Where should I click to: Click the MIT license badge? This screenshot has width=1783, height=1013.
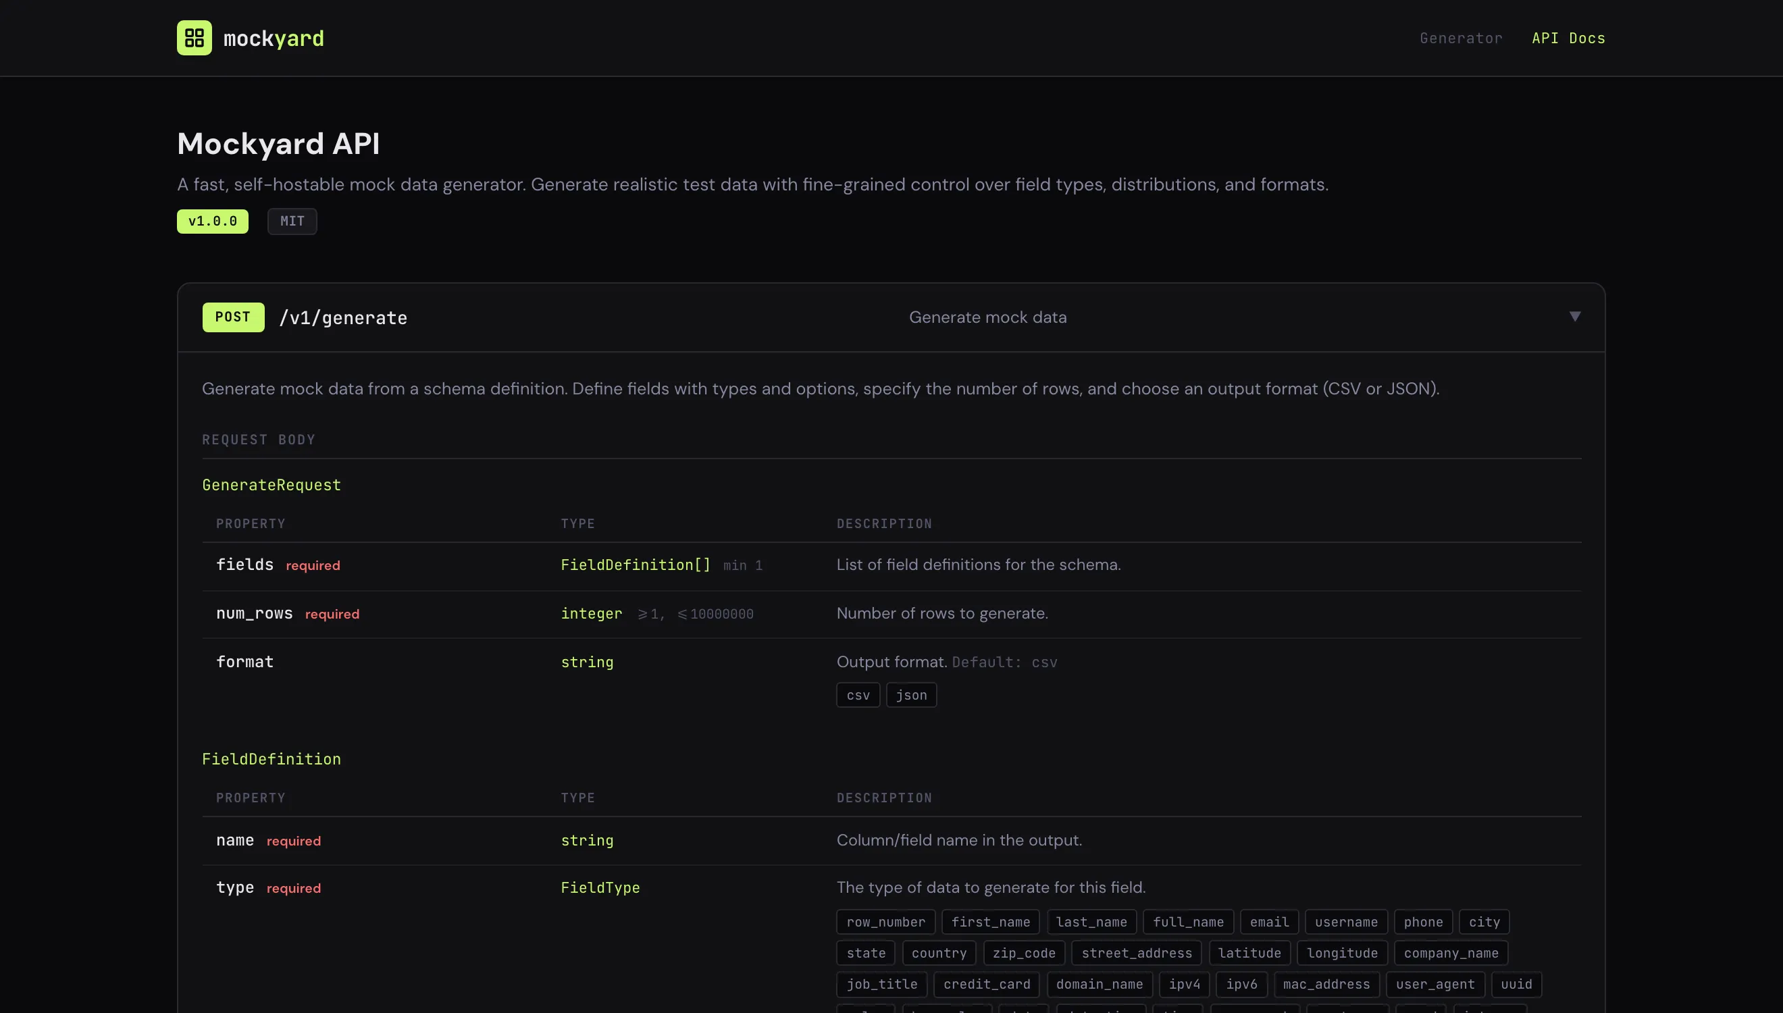292,222
